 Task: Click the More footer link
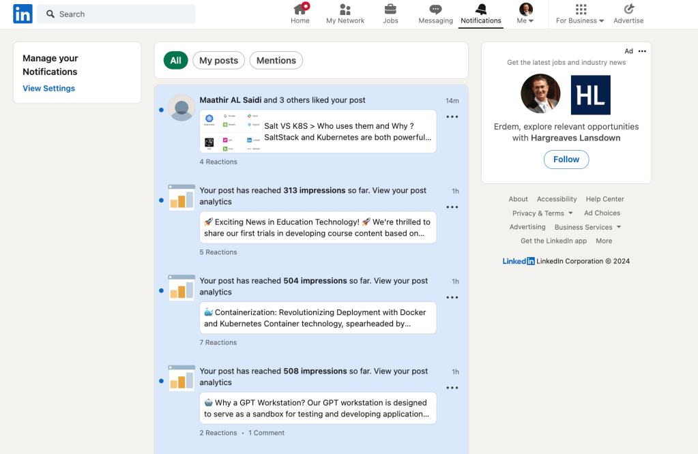(604, 241)
